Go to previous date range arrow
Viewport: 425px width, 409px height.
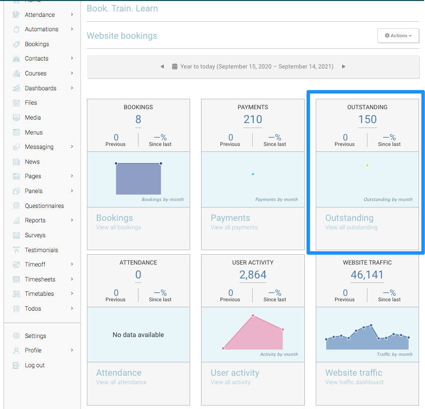(x=162, y=67)
